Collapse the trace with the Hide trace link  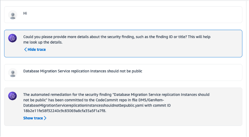point(35,49)
